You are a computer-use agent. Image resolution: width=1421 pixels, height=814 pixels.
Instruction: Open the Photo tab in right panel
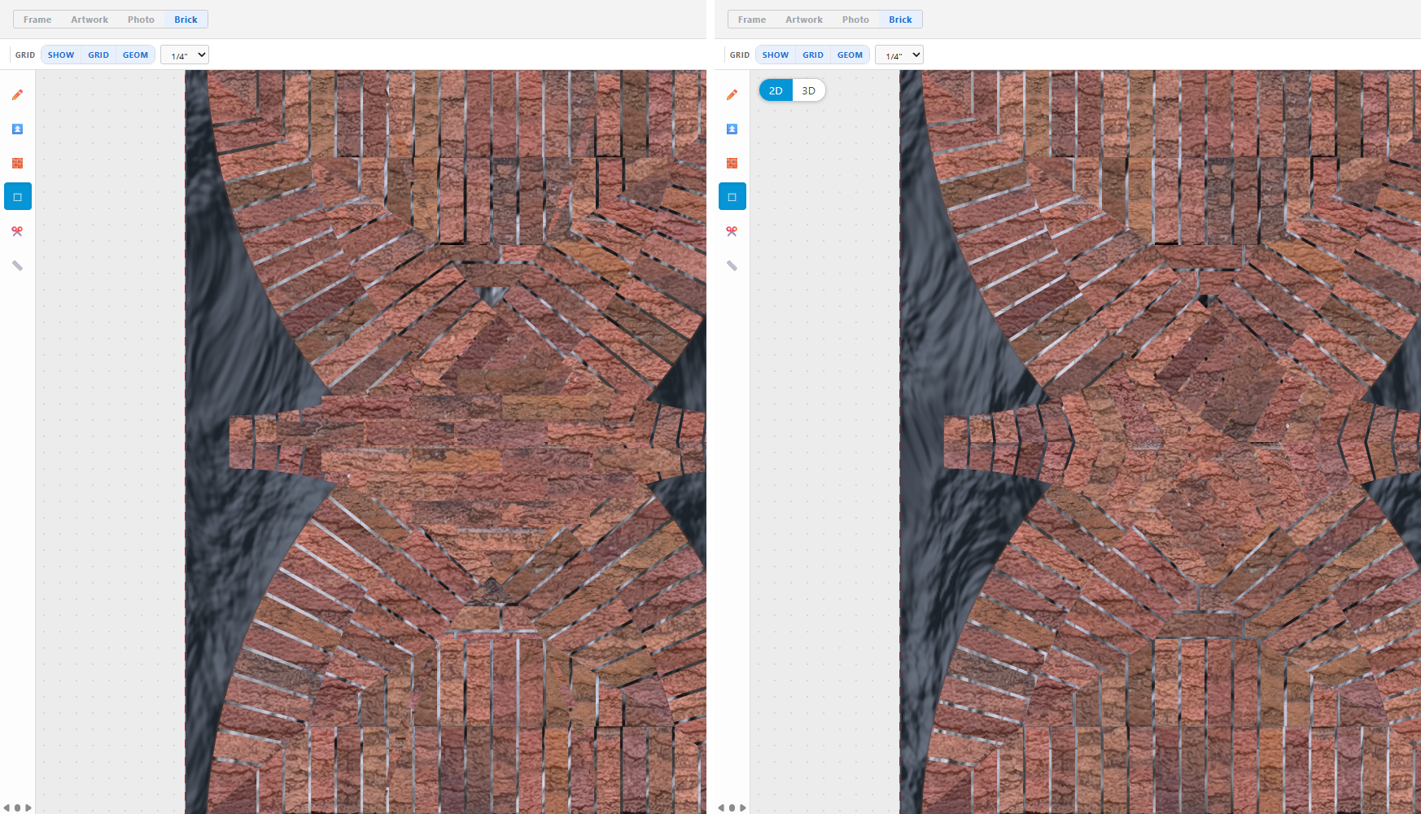click(855, 20)
